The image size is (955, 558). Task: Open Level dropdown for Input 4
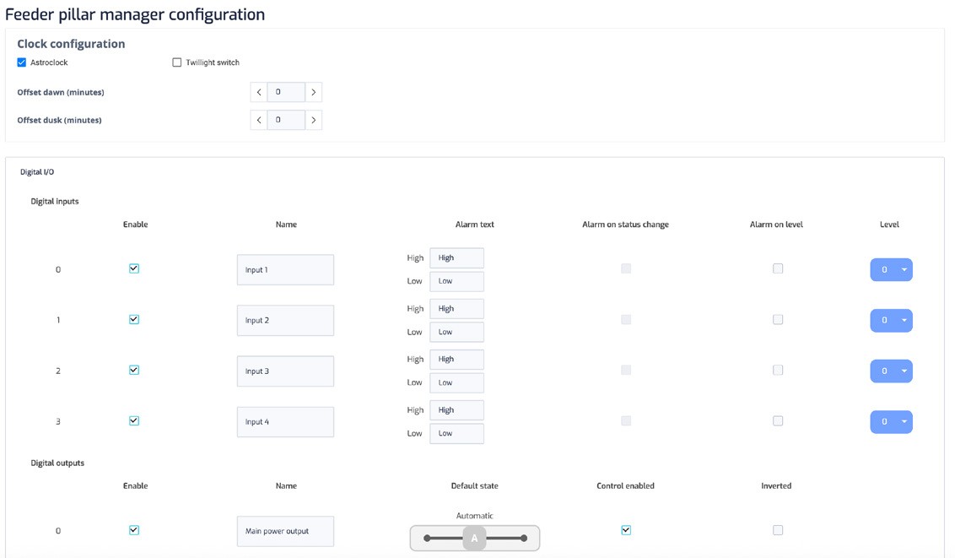pos(891,421)
